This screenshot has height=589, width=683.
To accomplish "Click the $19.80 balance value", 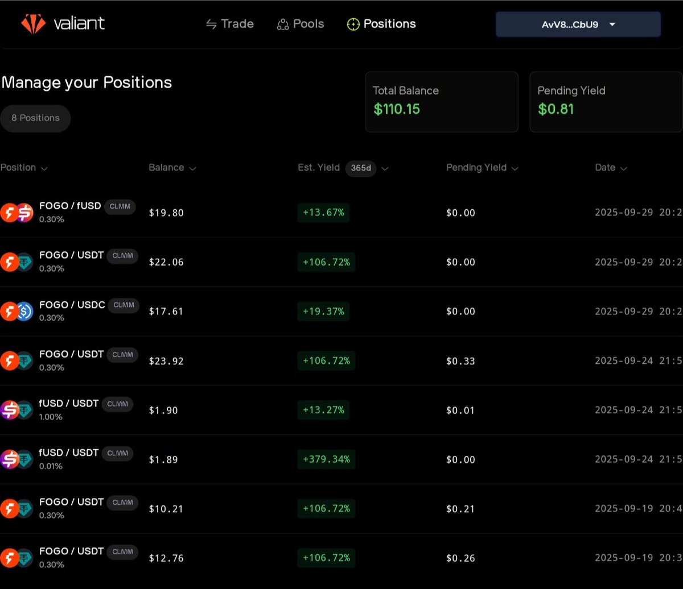I will click(x=166, y=213).
